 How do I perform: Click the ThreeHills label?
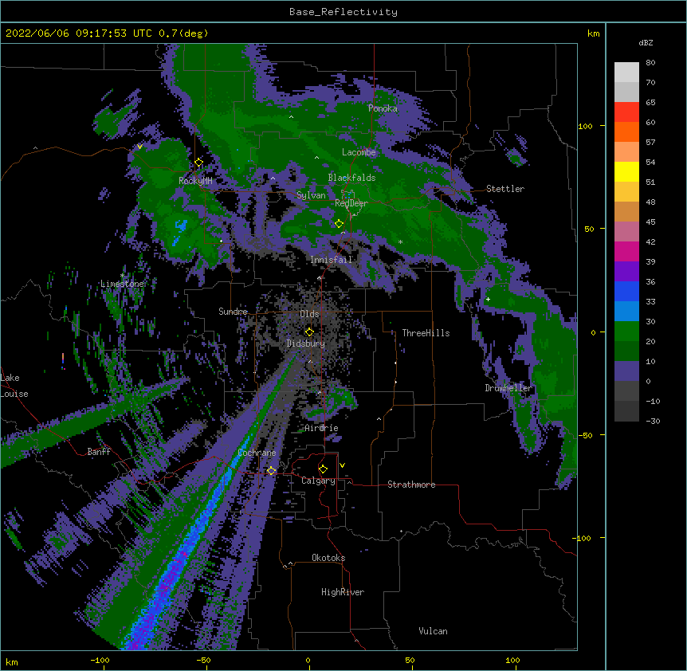coord(426,333)
